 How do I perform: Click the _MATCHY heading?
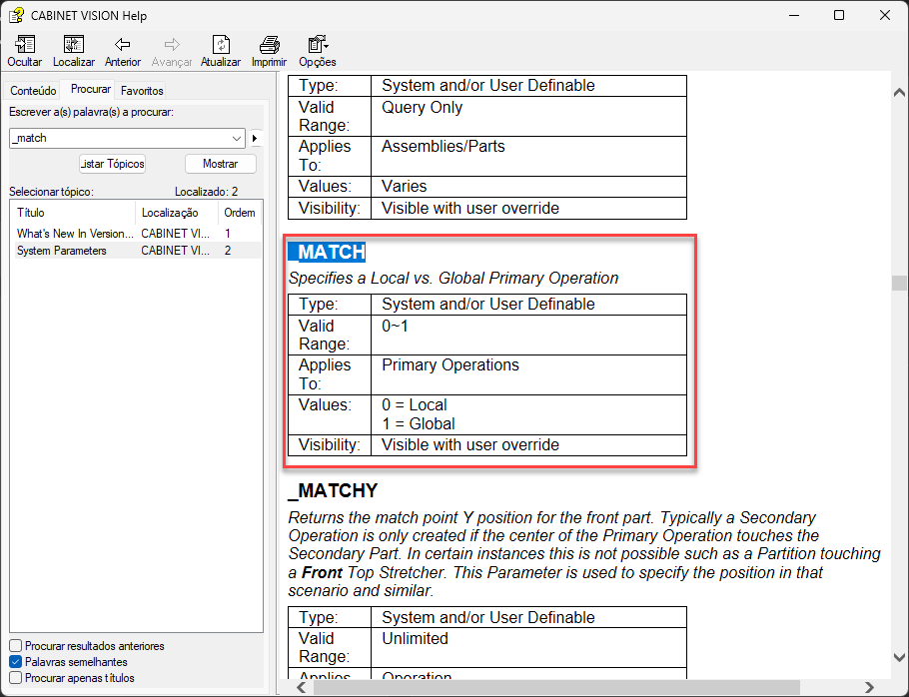[333, 490]
